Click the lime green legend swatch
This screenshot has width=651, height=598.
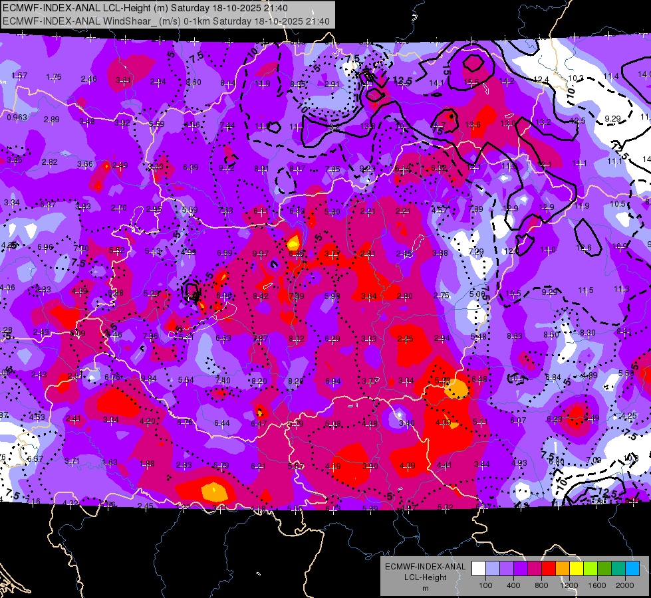click(590, 569)
